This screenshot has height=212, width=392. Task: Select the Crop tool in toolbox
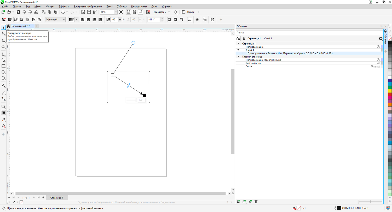tap(3, 41)
